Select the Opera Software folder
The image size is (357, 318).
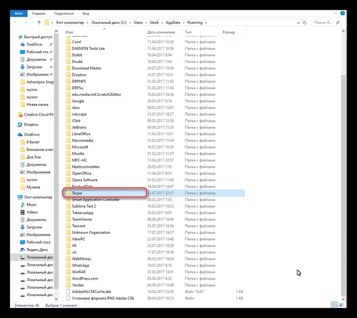point(153,180)
